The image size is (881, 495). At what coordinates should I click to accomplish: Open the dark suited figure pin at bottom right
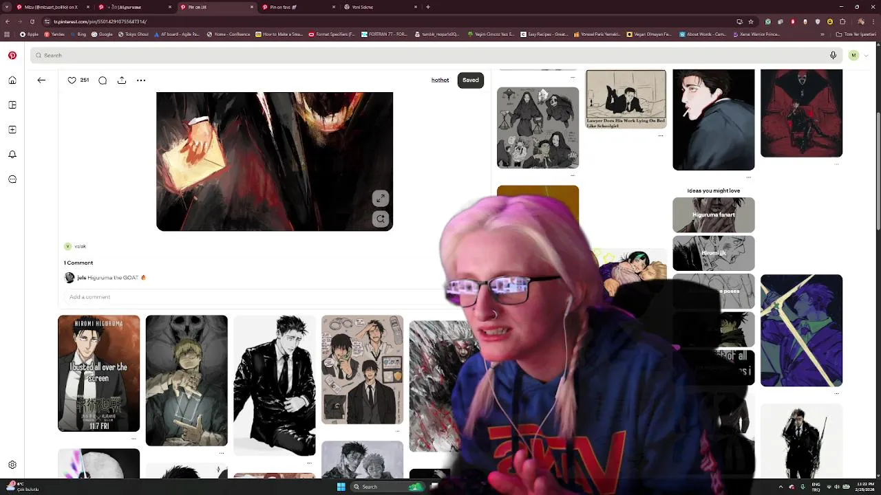pyautogui.click(x=801, y=440)
